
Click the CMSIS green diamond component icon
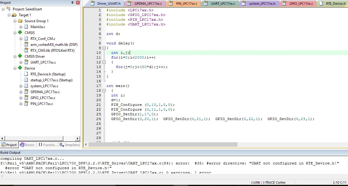(x=20, y=33)
